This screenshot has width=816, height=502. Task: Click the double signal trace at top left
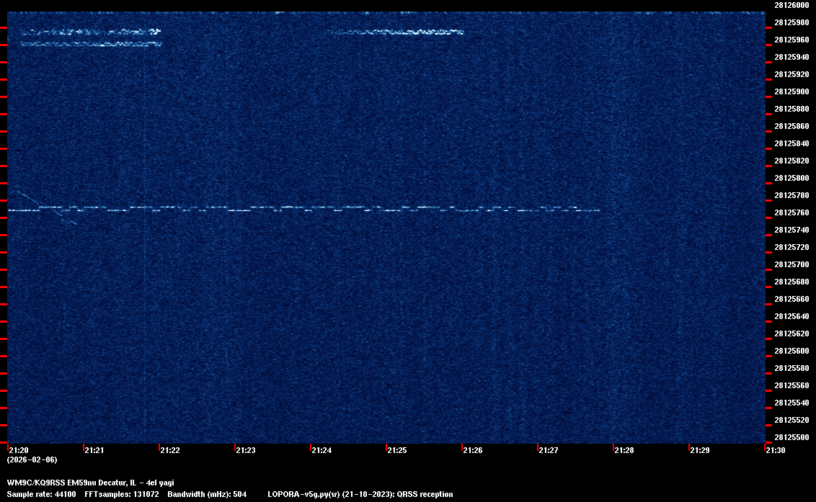click(90, 38)
